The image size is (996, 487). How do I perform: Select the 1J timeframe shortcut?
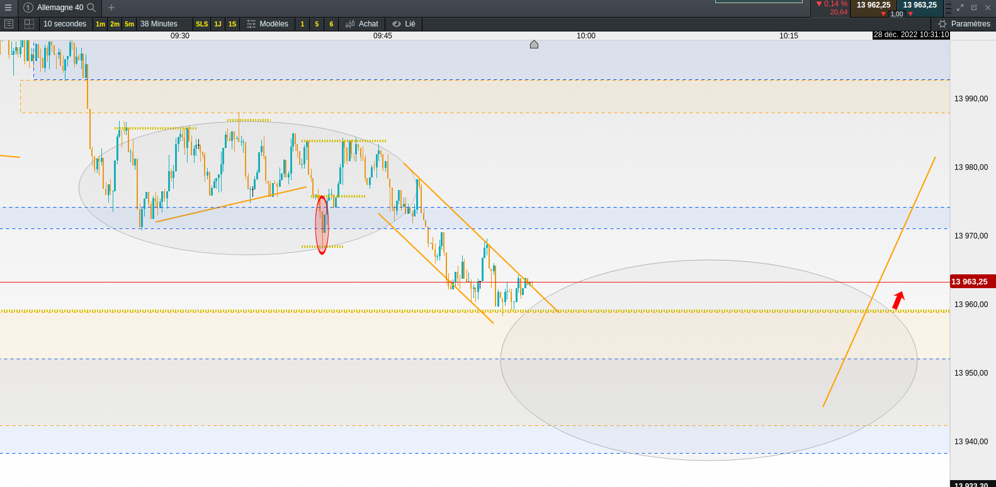[x=218, y=24]
